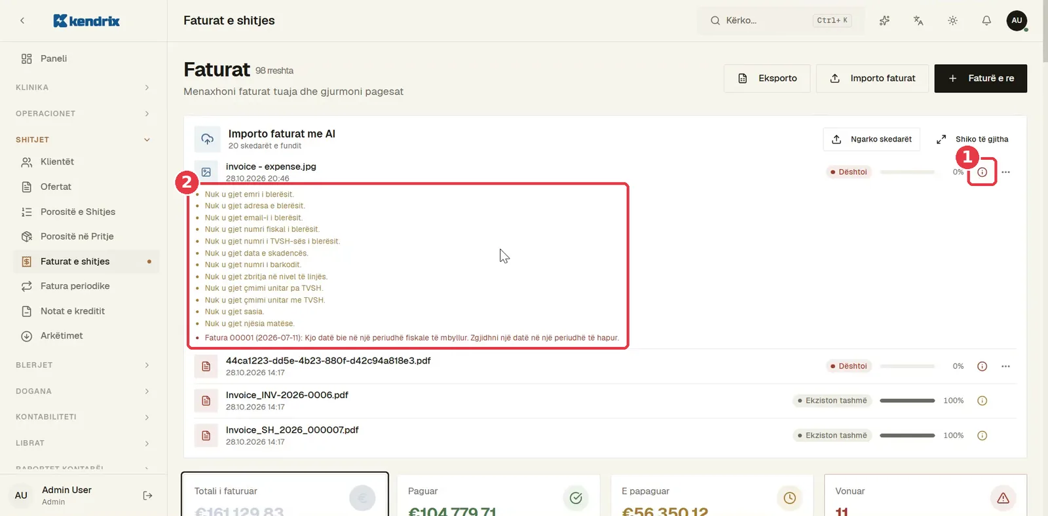This screenshot has width=1048, height=516.
Task: Open the language translation icon
Action: click(x=918, y=20)
